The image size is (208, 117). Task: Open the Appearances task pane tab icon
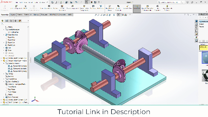point(196,37)
